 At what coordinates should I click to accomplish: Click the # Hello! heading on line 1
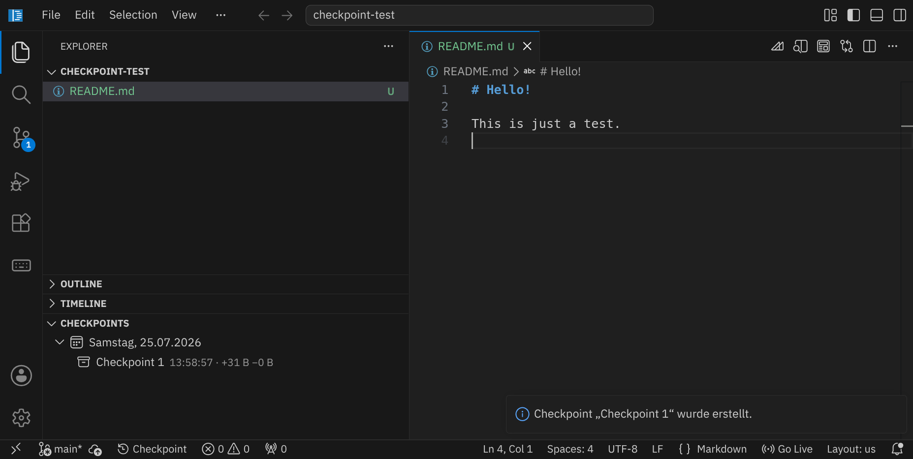click(x=501, y=90)
